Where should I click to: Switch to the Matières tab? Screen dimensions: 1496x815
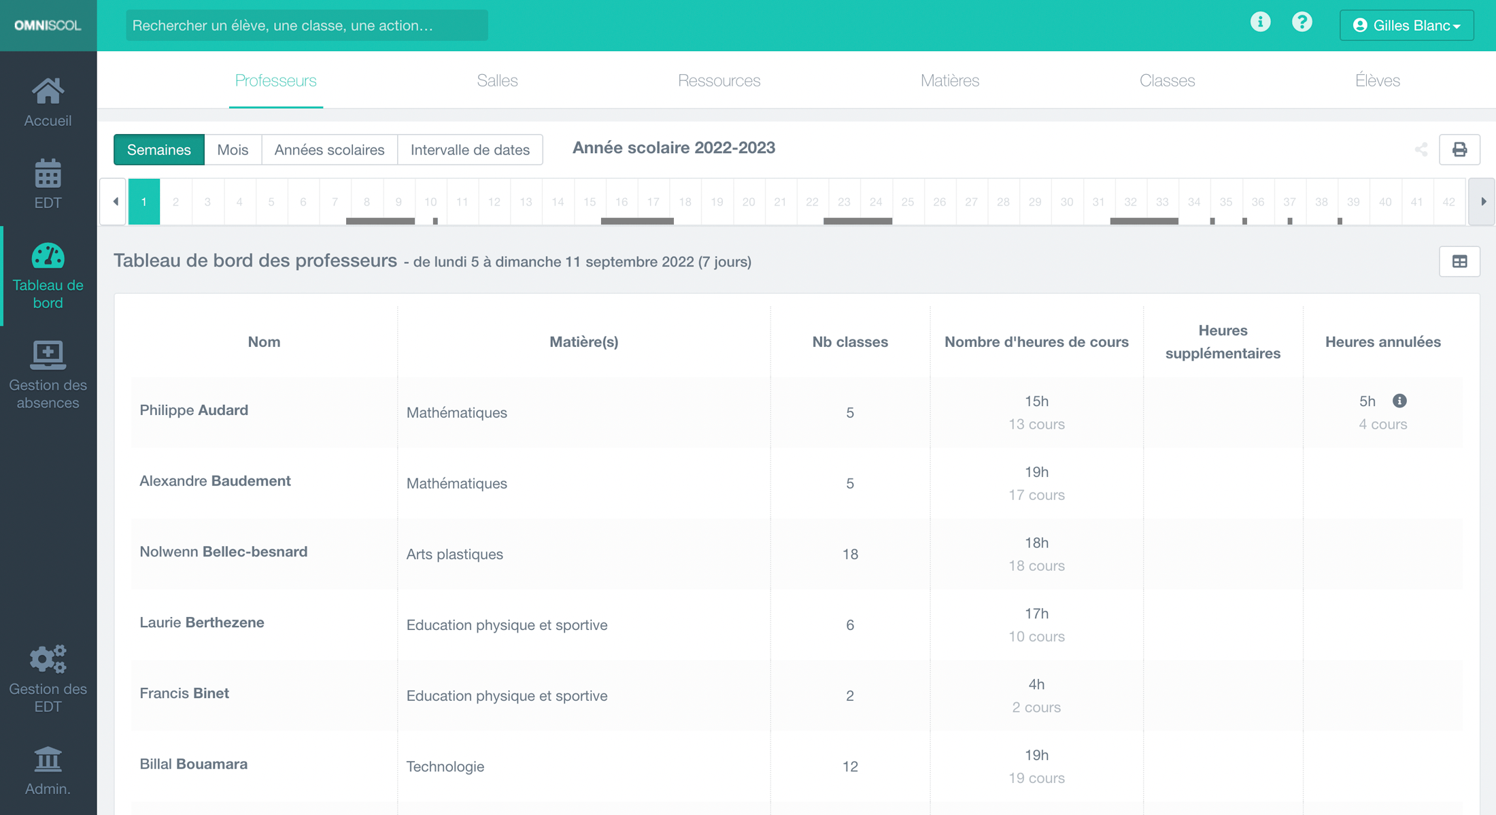(949, 80)
